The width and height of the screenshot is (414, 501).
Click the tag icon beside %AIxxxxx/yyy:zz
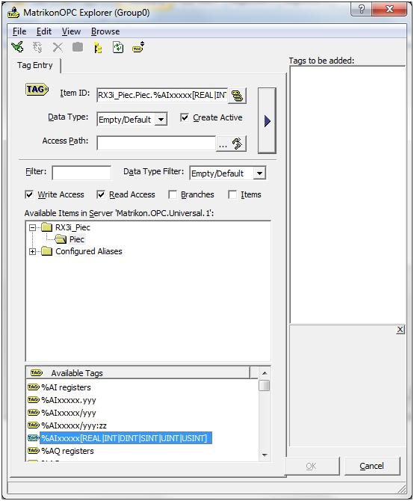pos(34,425)
